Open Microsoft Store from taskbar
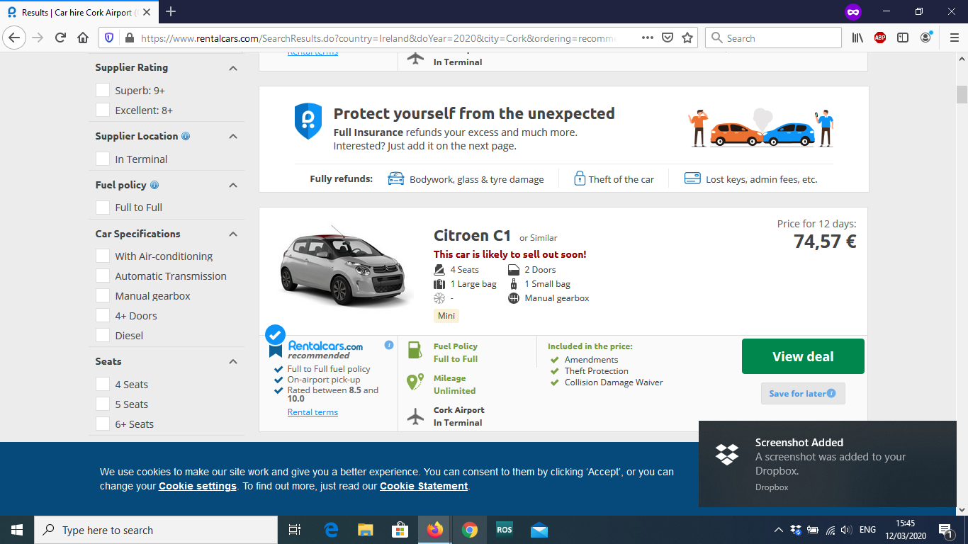The width and height of the screenshot is (968, 544). [400, 530]
